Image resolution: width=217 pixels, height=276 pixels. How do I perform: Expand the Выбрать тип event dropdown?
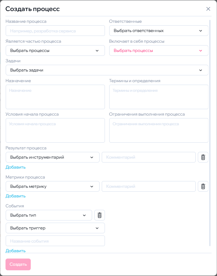click(x=49, y=215)
